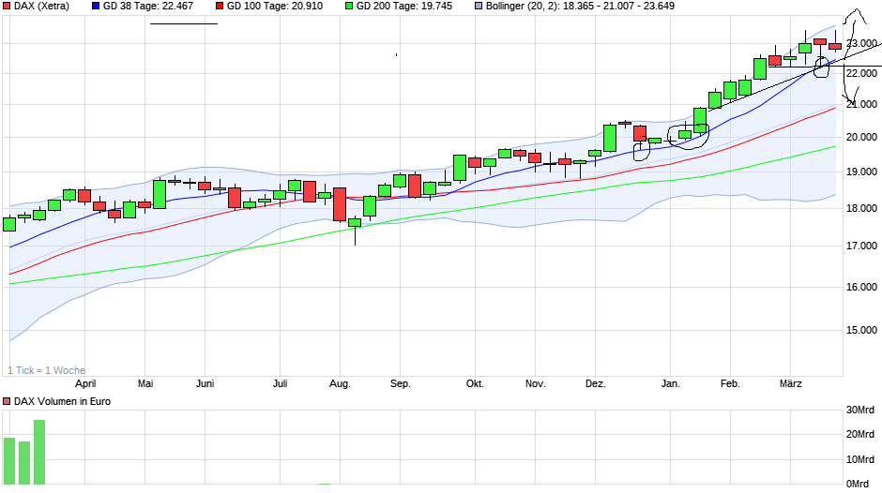Click the 20.000 price axis label
This screenshot has width=882, height=493.
point(861,137)
